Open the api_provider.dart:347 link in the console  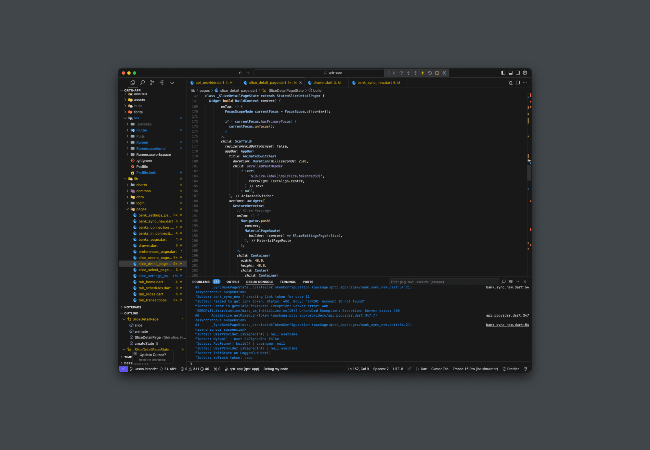[x=507, y=315]
